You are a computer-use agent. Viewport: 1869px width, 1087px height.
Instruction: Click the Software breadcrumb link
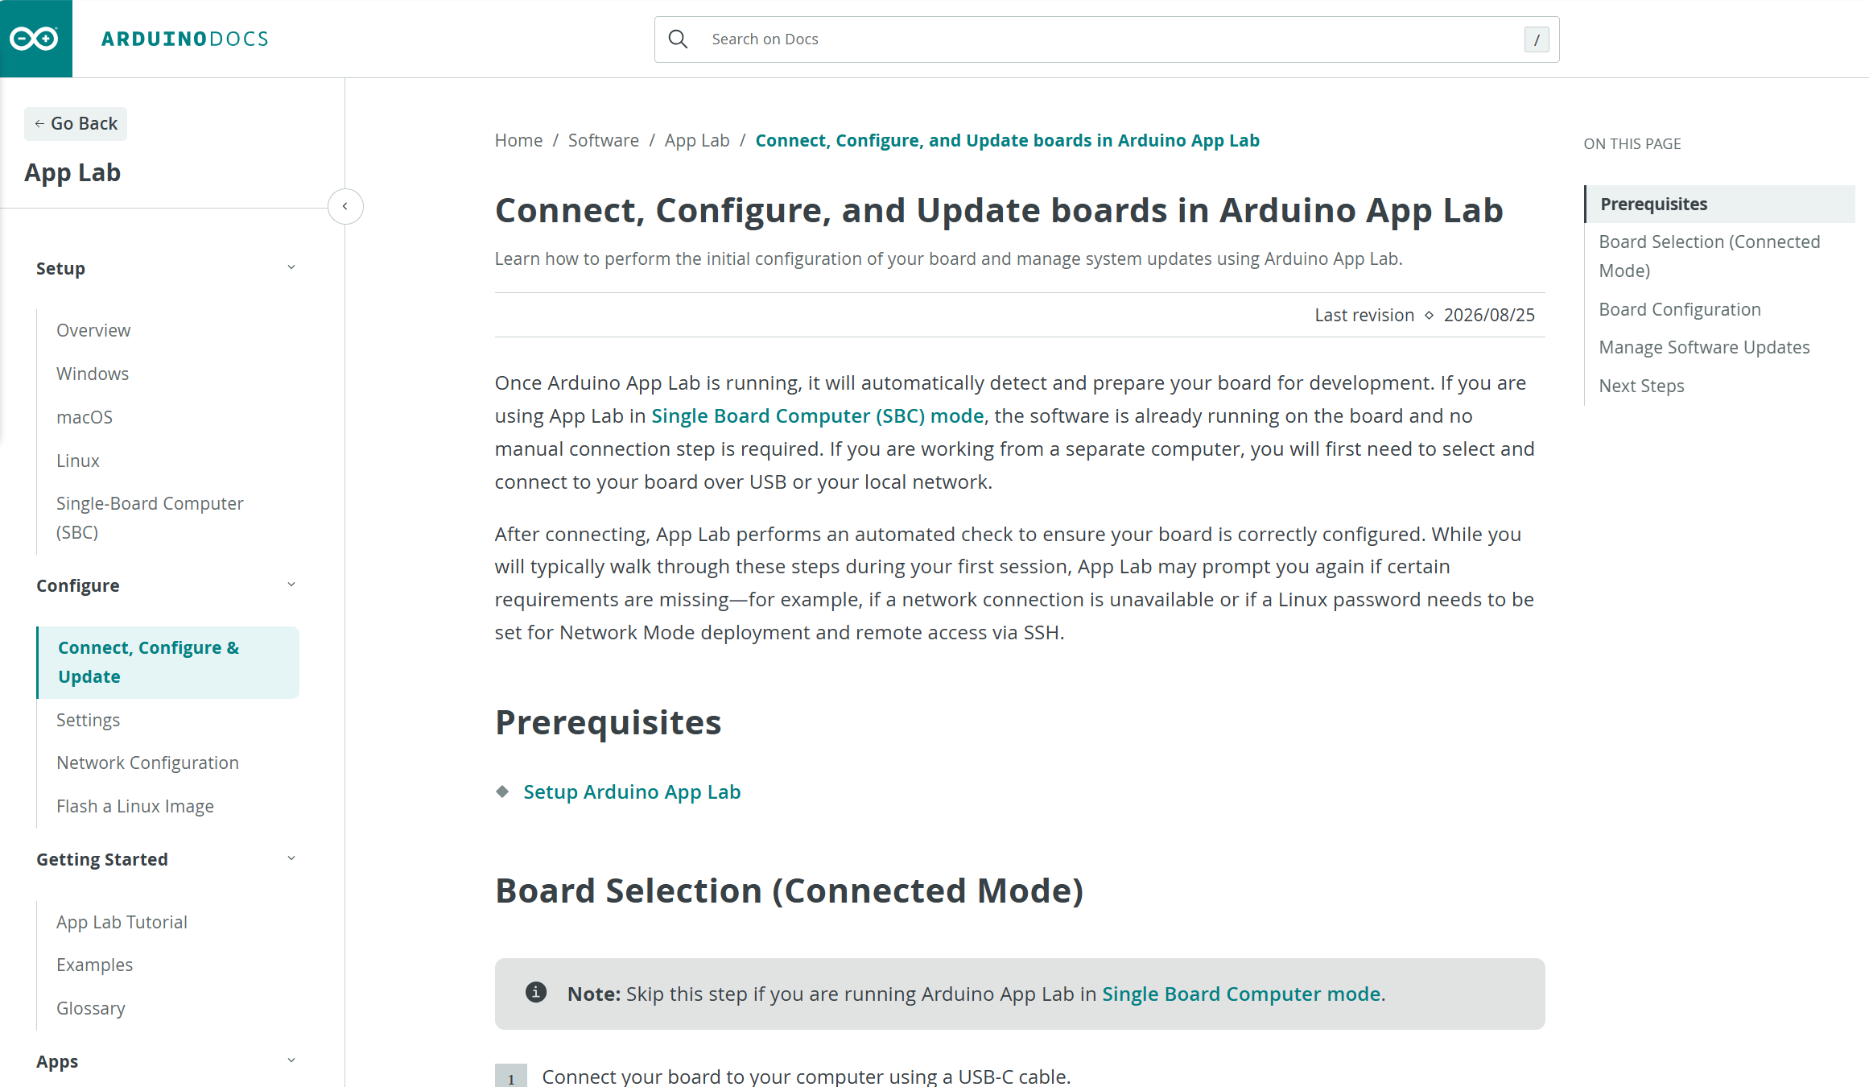click(604, 140)
